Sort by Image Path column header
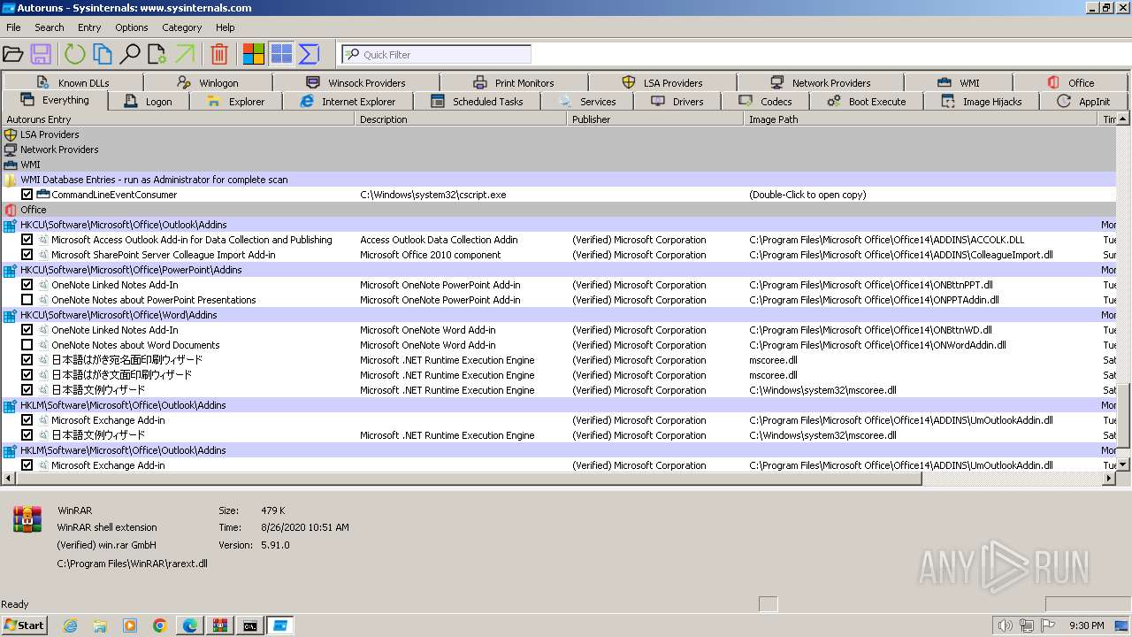Image resolution: width=1132 pixels, height=637 pixels. coord(921,119)
